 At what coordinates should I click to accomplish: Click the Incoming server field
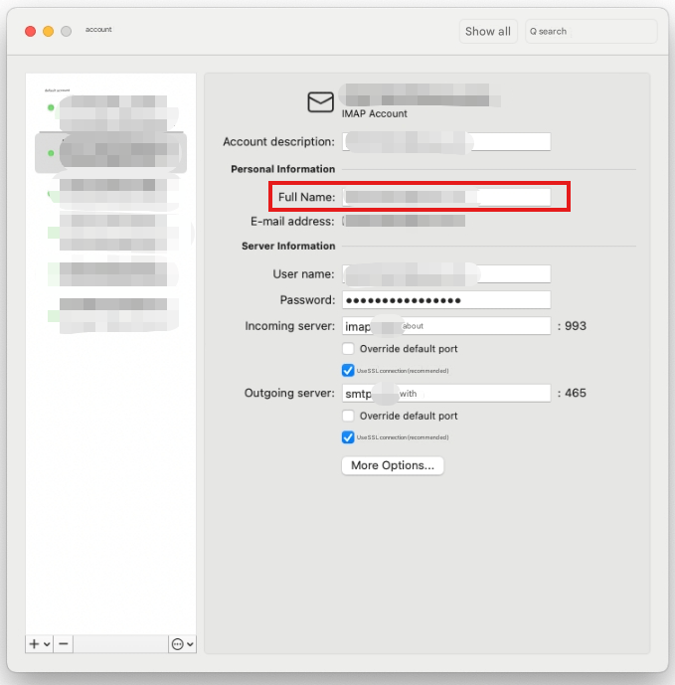tap(446, 326)
